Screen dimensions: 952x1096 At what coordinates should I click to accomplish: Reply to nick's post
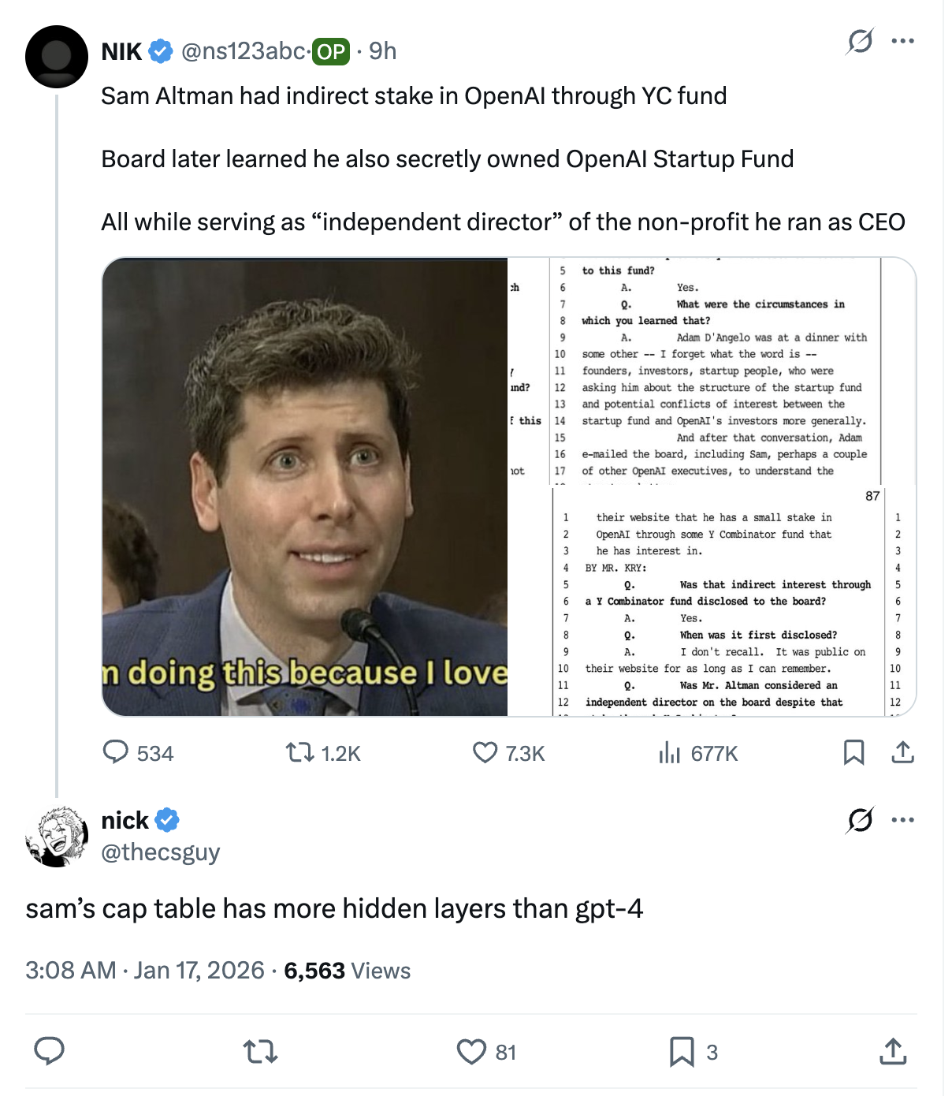point(49,1051)
